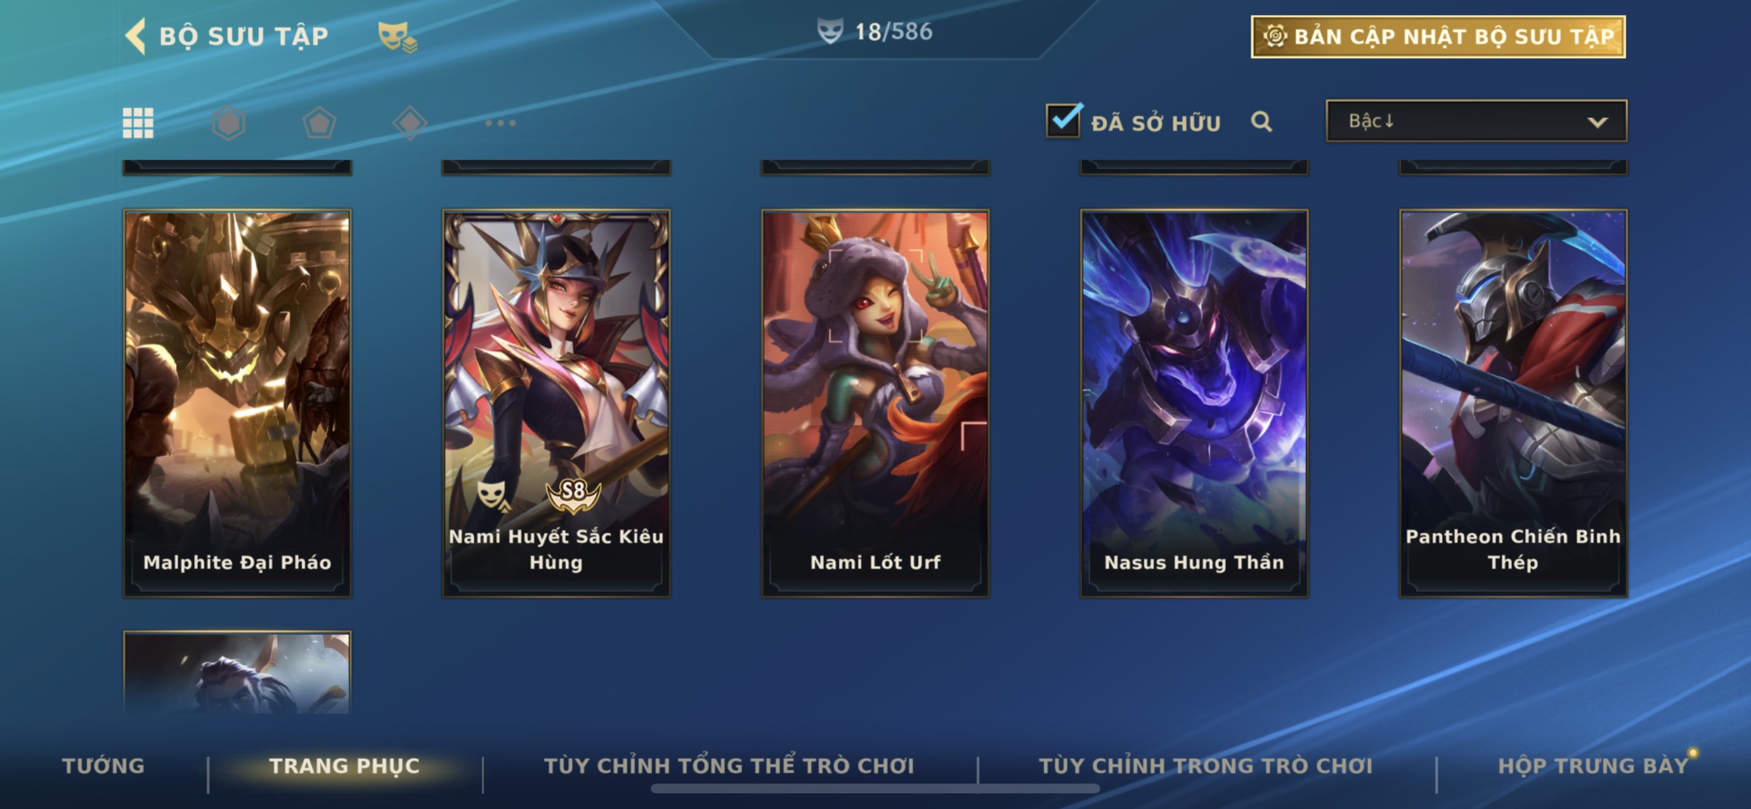Select the pentagon rarity filter icon
The image size is (1751, 809).
click(x=319, y=123)
